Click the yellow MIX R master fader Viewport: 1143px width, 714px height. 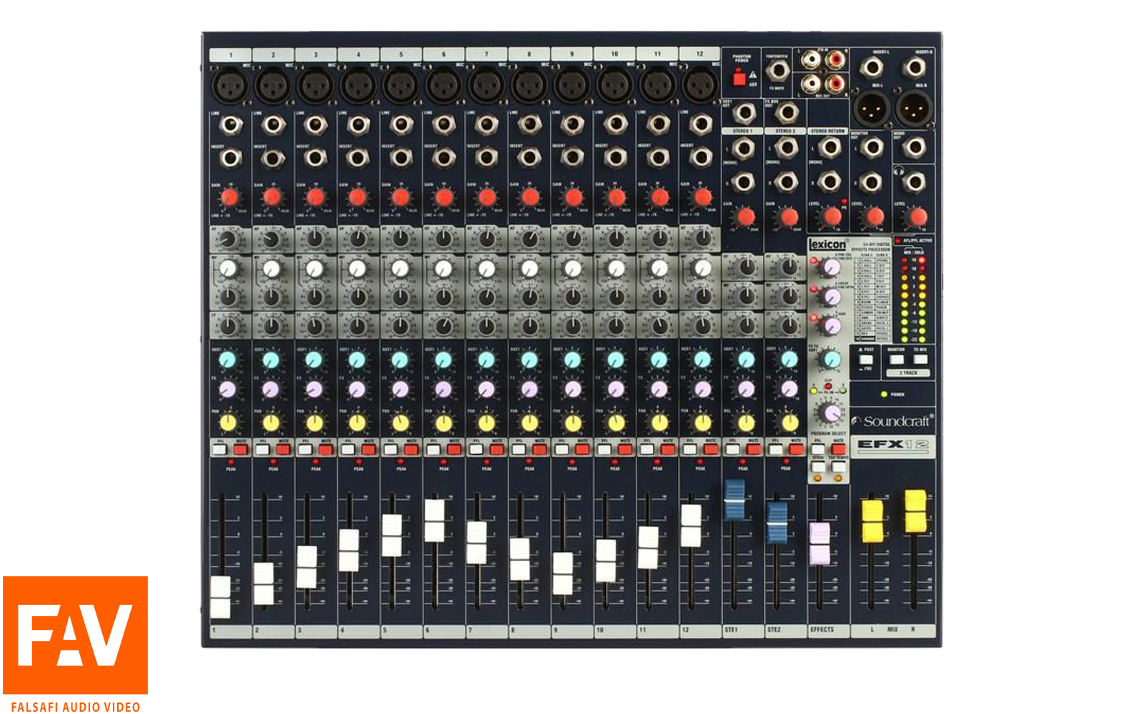pos(915,511)
